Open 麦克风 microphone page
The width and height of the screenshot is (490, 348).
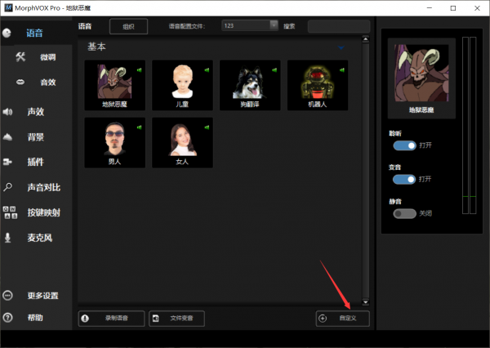40,238
